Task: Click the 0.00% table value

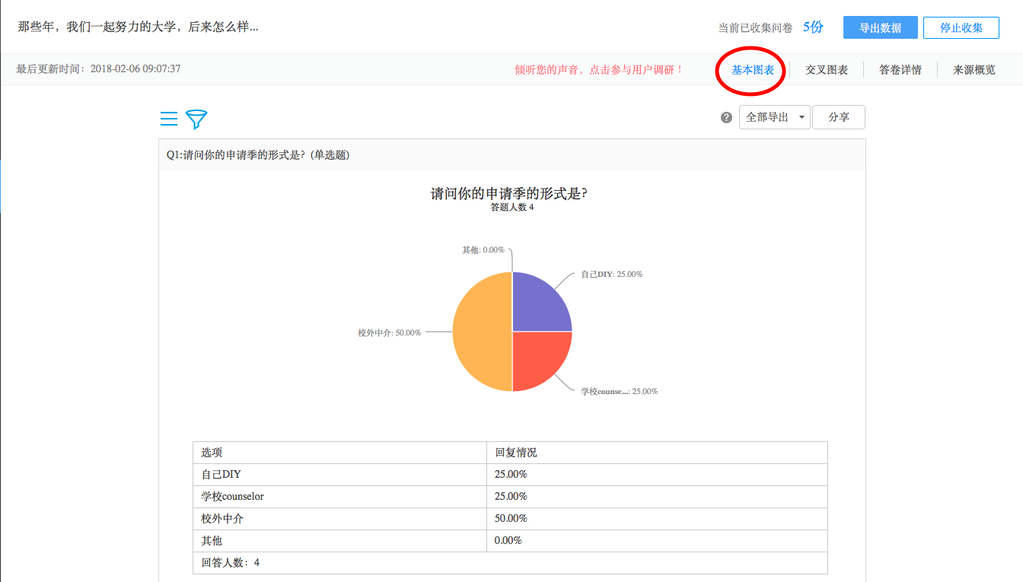Action: coord(508,541)
